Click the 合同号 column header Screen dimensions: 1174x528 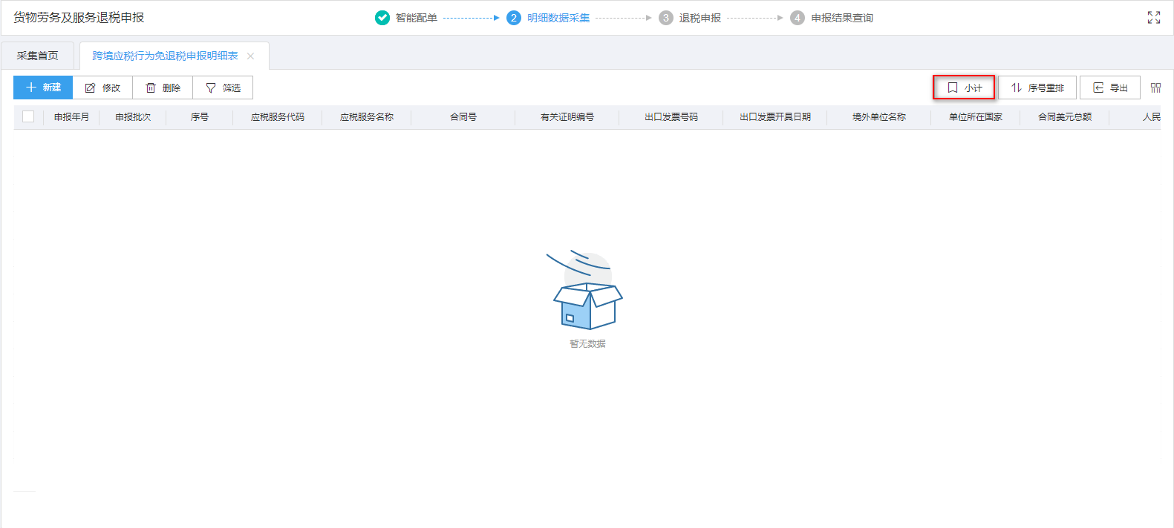click(x=463, y=117)
